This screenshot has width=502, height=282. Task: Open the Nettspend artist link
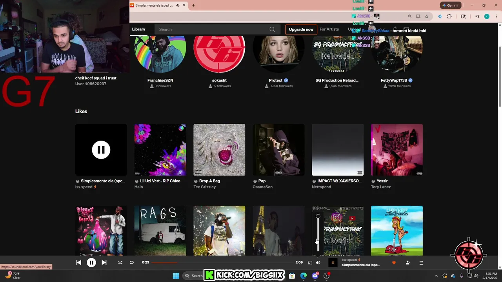(322, 187)
